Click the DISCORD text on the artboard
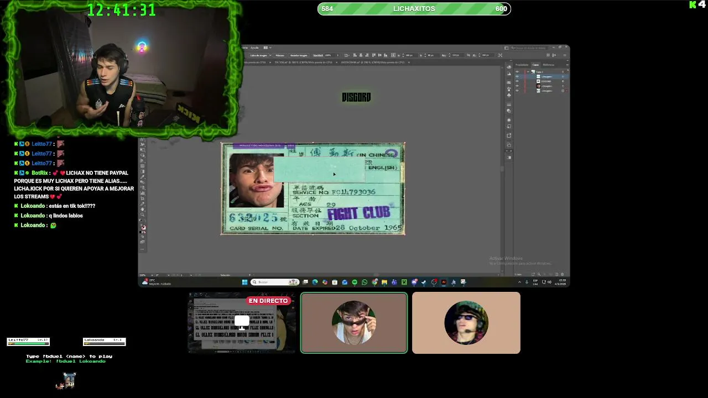 coord(356,97)
